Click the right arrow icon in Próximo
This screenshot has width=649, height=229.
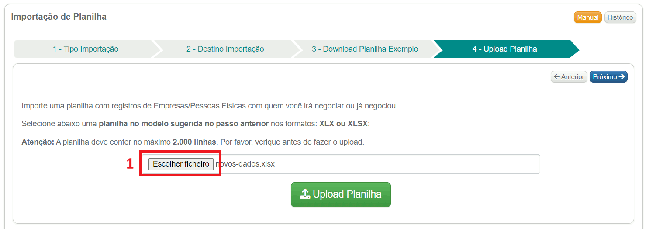[x=622, y=77]
